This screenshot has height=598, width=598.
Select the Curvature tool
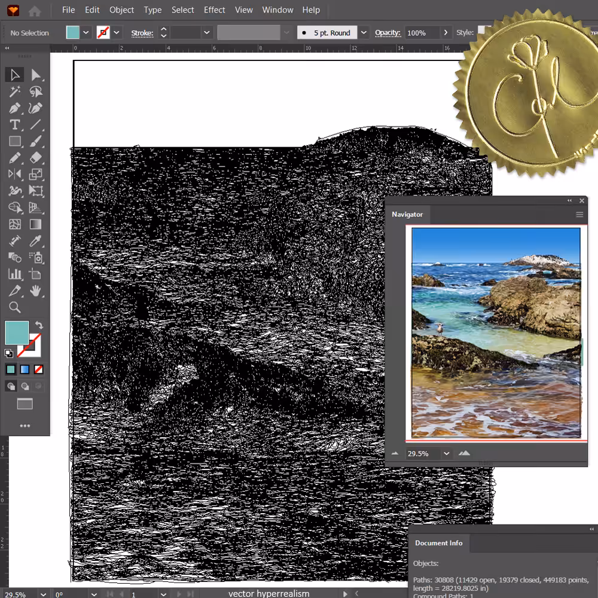point(36,108)
